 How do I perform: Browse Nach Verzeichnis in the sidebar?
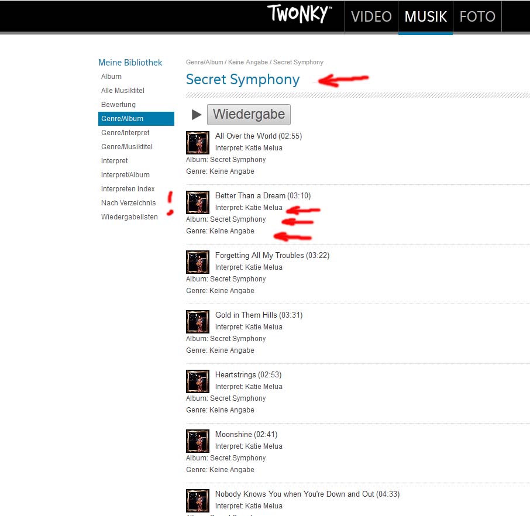(x=129, y=203)
